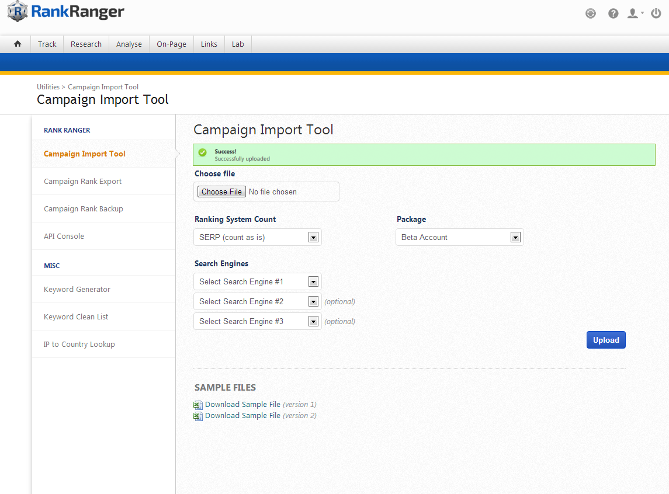Open the Package dropdown showing Beta Account

coord(459,237)
